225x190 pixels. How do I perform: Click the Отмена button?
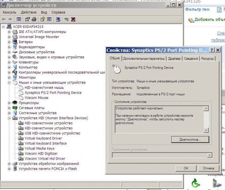(x=209, y=168)
